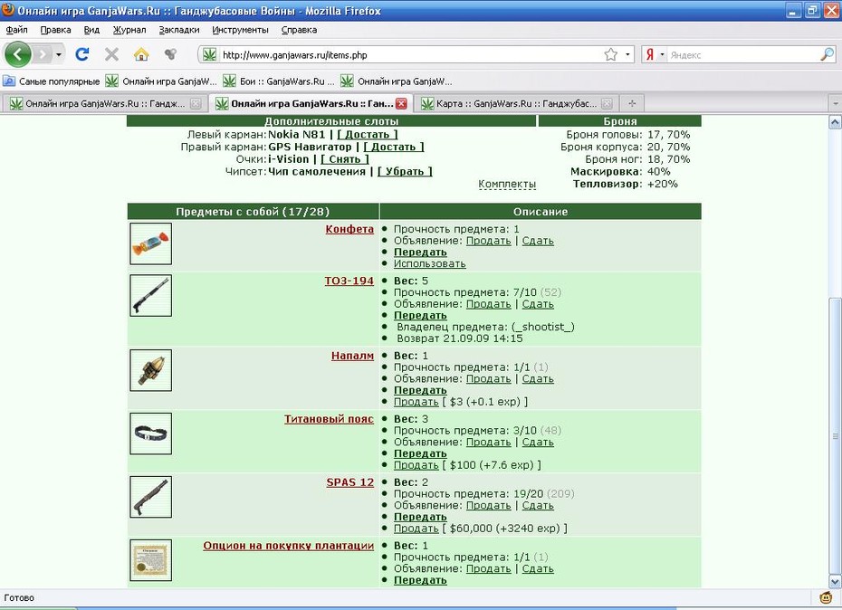Open the Титановый пояс item link

click(329, 419)
